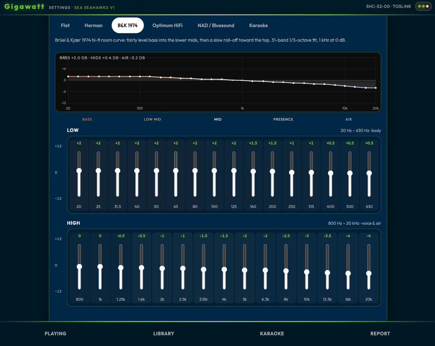Open the Gigawatt logo home link
This screenshot has height=346, width=435.
24,7
